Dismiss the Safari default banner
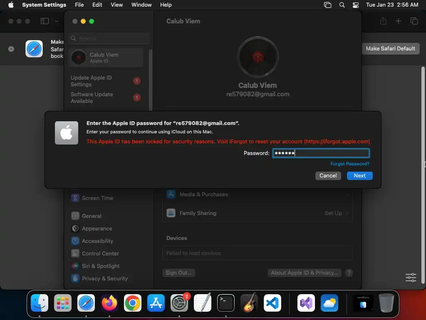This screenshot has height=320, width=426. coord(11,49)
